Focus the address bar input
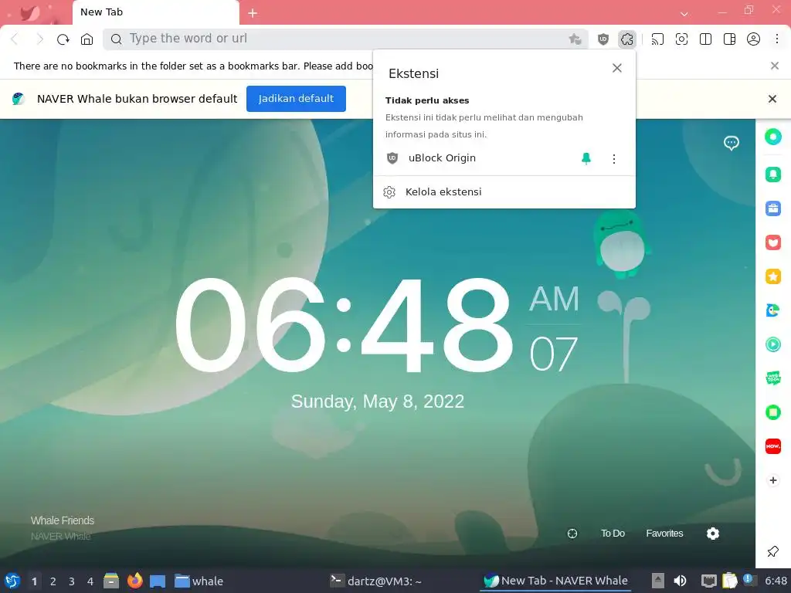Viewport: 791px width, 593px height. tap(345, 39)
